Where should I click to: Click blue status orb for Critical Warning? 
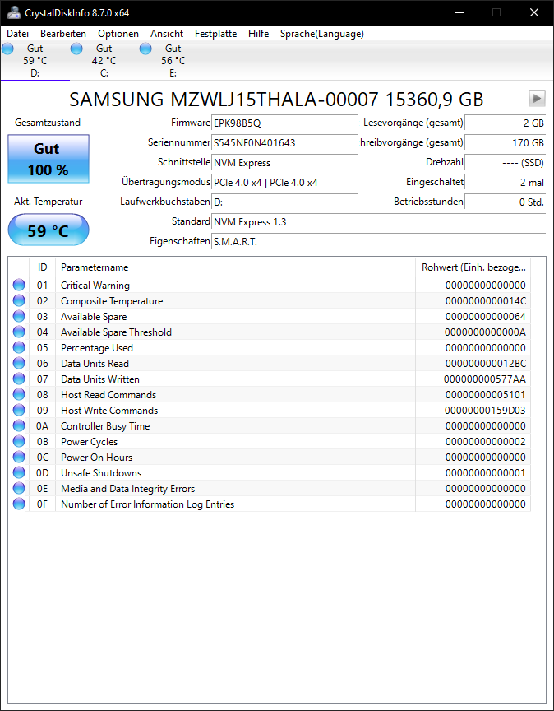click(19, 286)
